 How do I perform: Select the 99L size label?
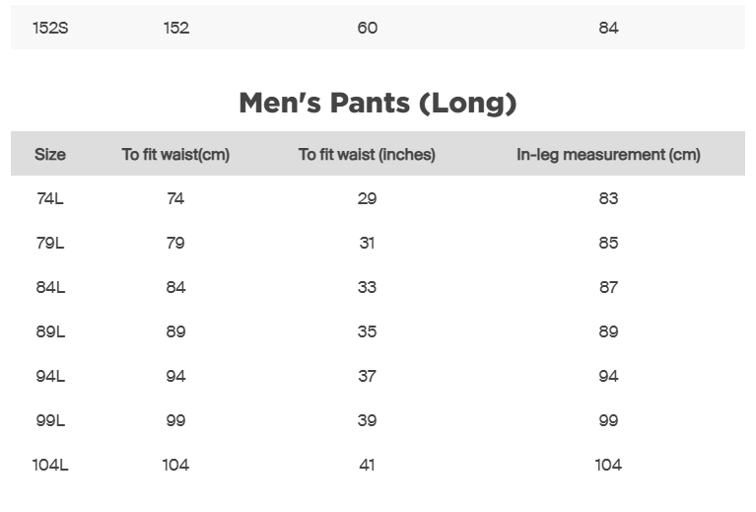[x=50, y=421]
